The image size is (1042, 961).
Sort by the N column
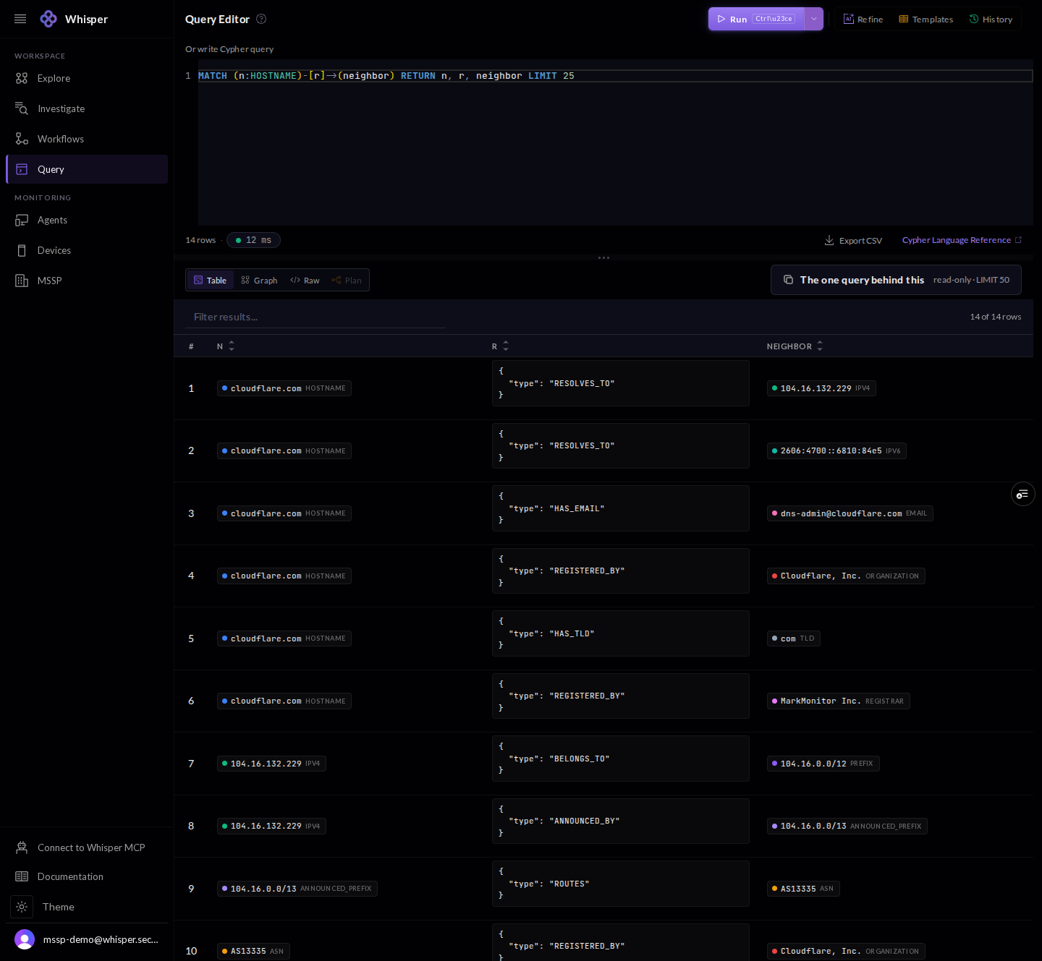tap(226, 346)
